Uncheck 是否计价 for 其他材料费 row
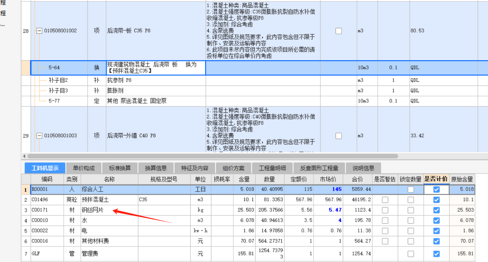This screenshot has height=262, width=488. [437, 241]
